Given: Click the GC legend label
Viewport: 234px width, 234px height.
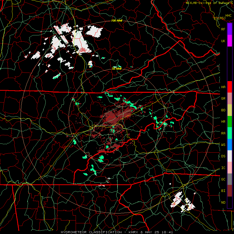Looking at the screenshot, I should point(223,179).
